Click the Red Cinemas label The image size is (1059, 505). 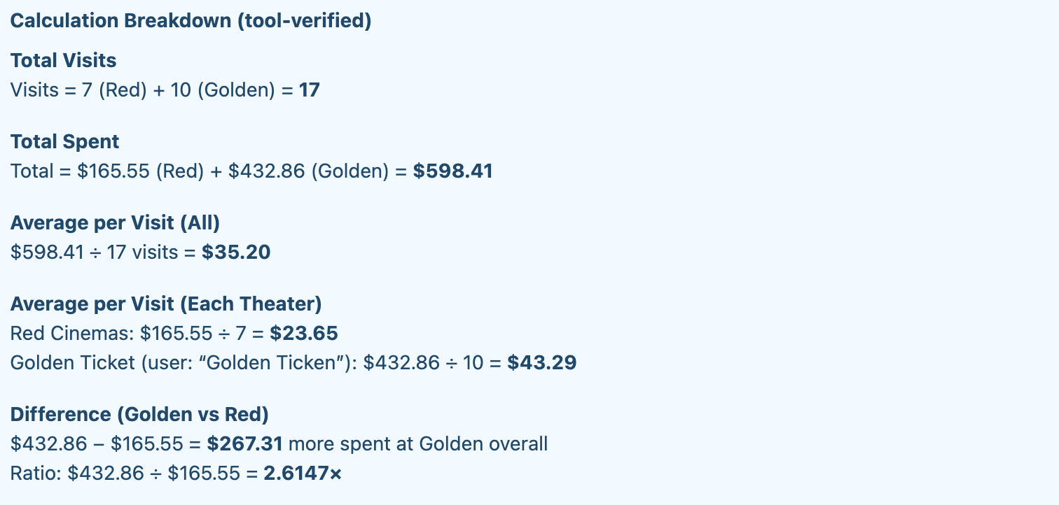point(71,334)
